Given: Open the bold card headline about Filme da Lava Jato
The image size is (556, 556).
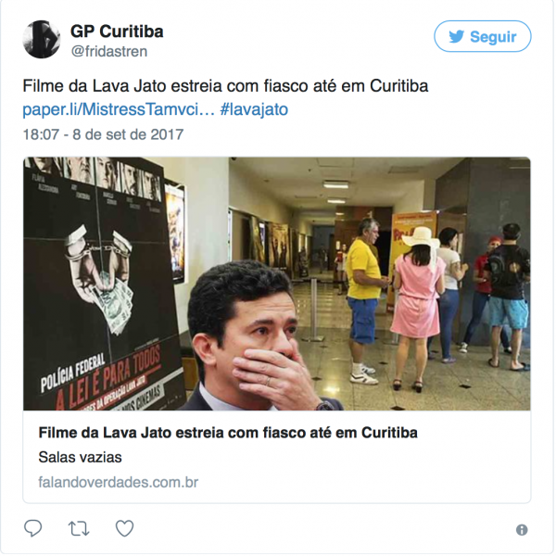Looking at the screenshot, I should coord(228,433).
